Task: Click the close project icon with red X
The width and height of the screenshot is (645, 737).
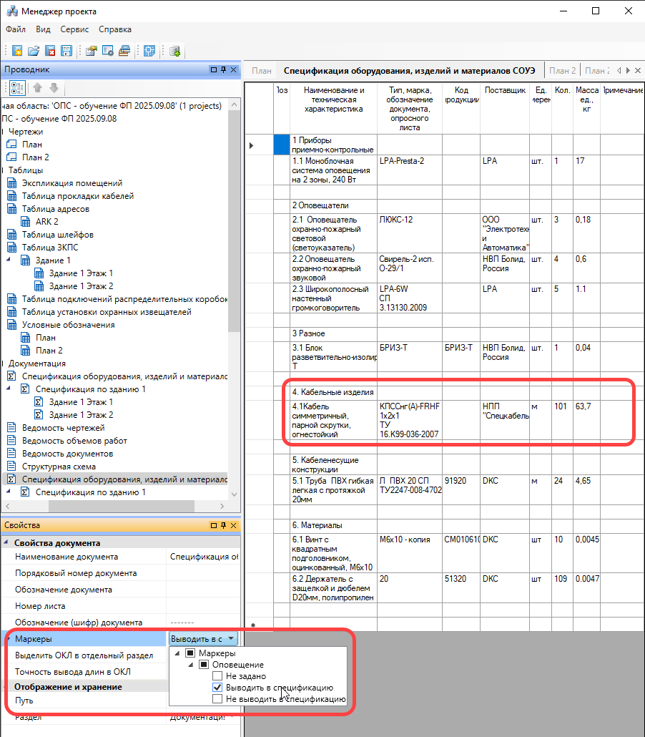Action: [50, 51]
